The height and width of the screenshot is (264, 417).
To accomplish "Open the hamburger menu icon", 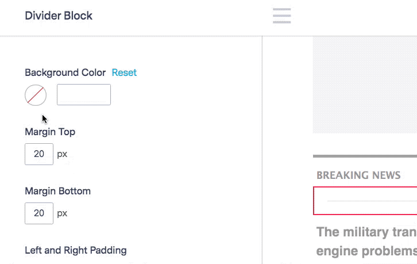I will point(281,16).
